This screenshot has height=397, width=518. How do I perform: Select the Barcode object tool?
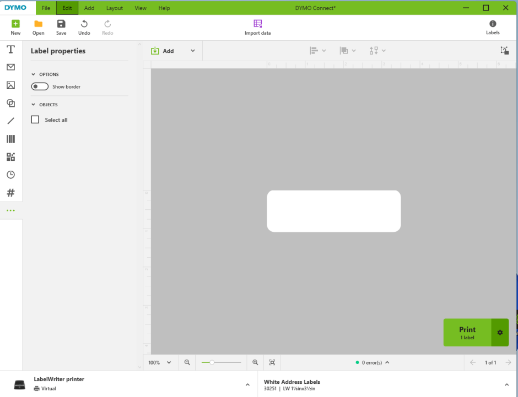tap(10, 139)
